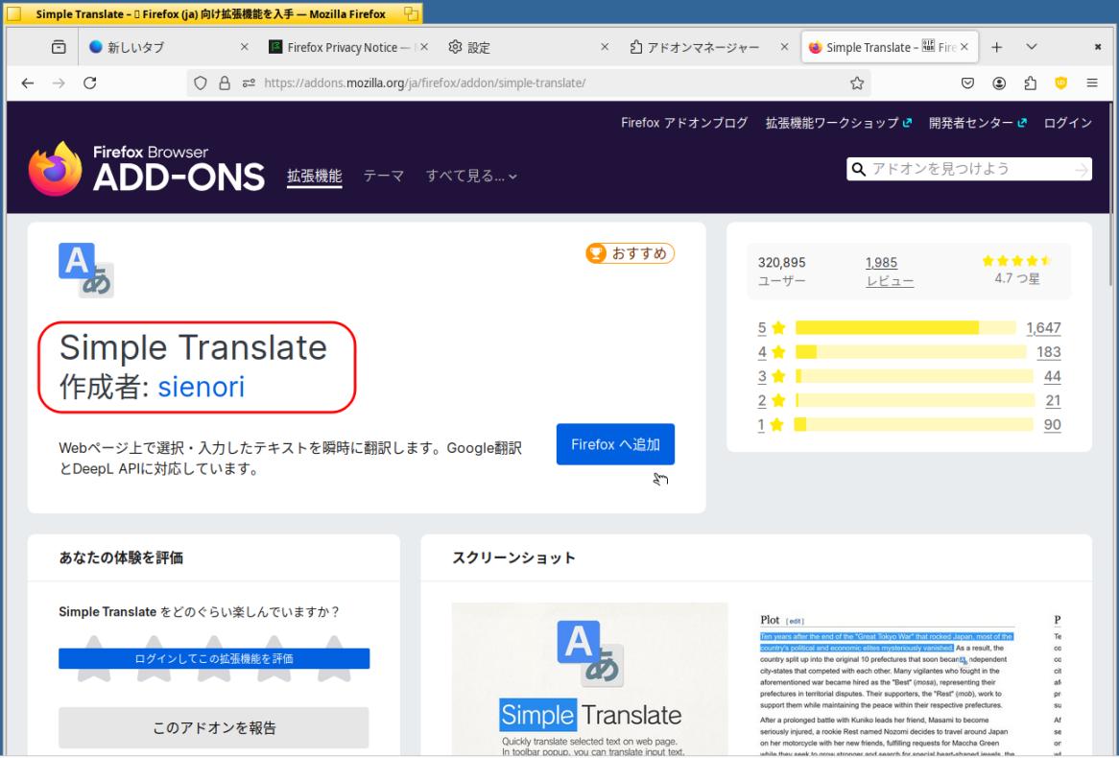Open 開発者センター link
1119x758 pixels.
[977, 123]
